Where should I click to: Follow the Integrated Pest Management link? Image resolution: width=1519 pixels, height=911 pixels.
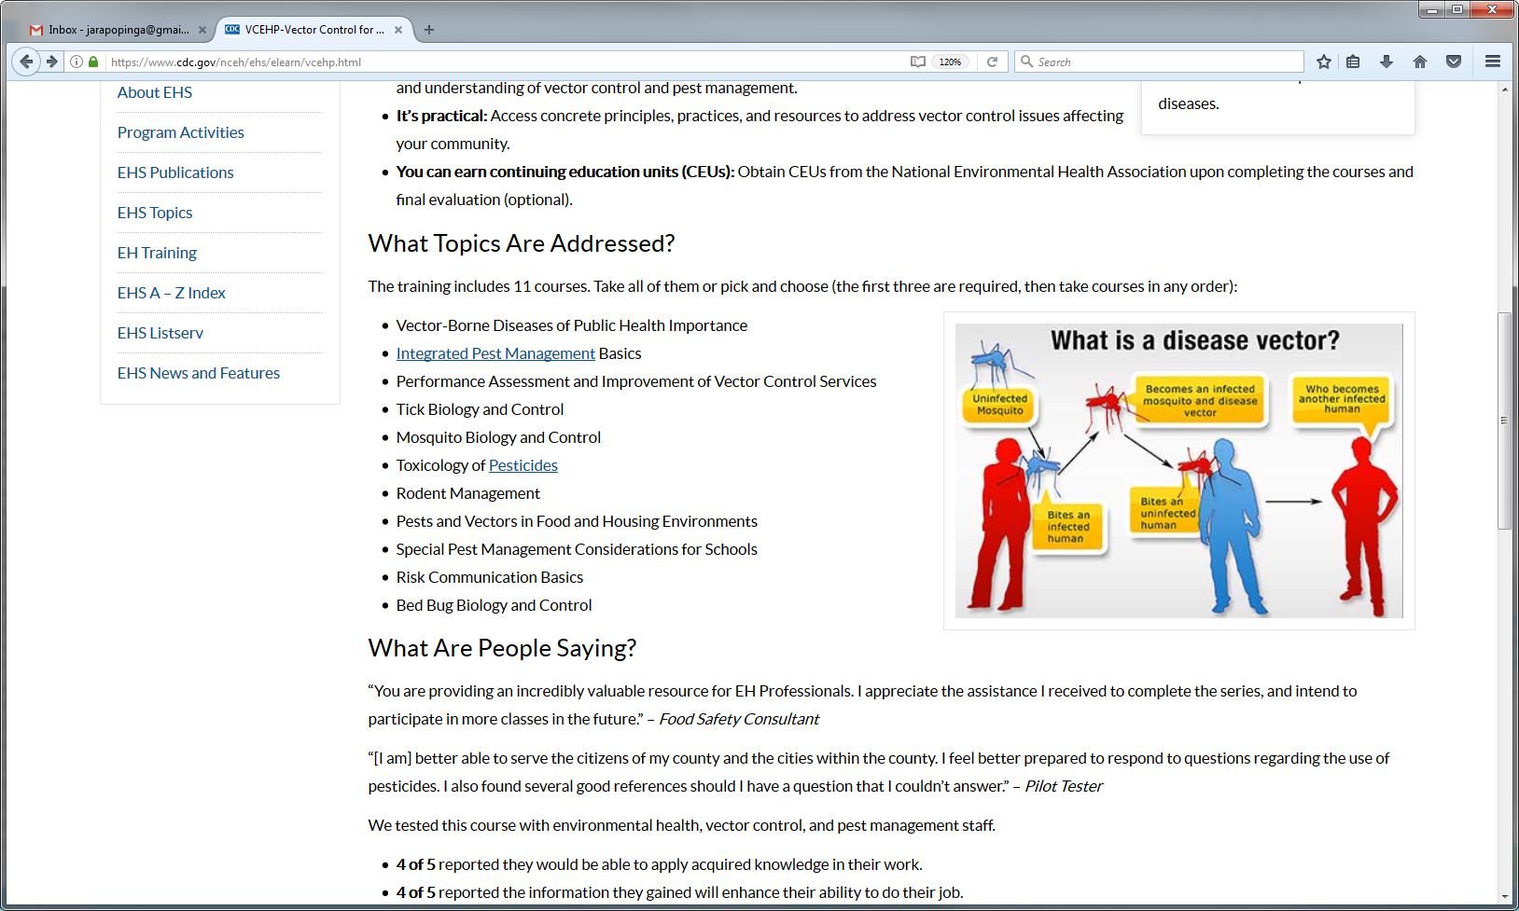pyautogui.click(x=495, y=353)
